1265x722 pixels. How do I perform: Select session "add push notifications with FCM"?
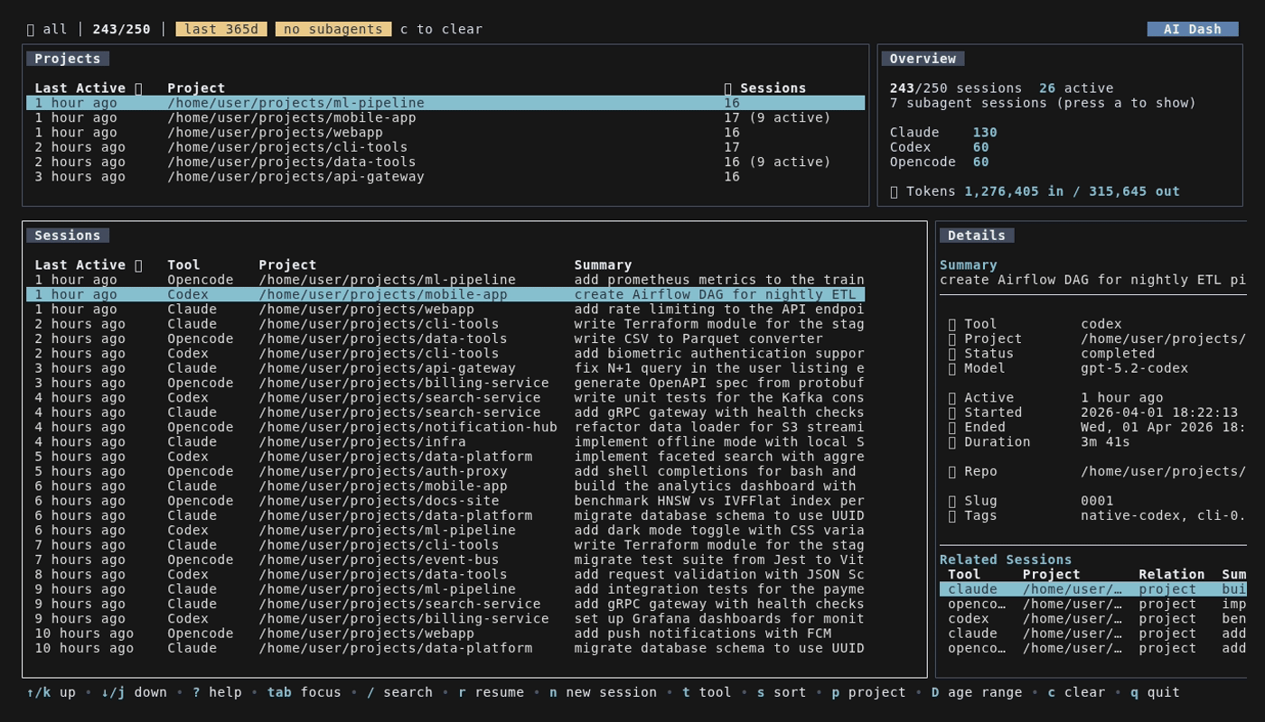tap(445, 634)
